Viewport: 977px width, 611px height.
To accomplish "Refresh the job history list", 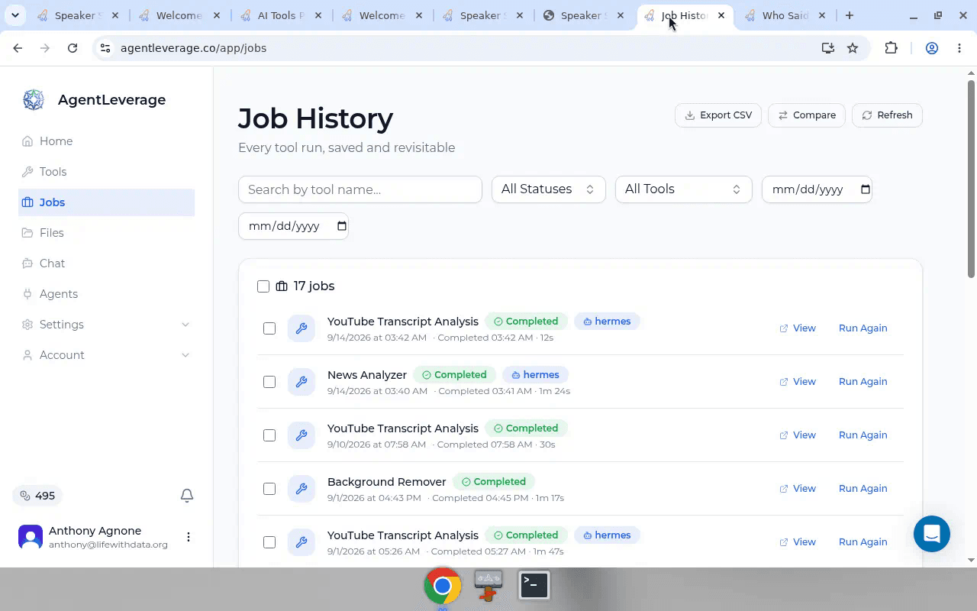I will point(887,115).
